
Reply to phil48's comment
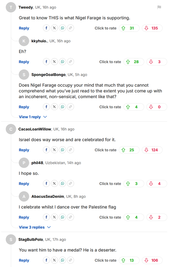[x=24, y=184]
